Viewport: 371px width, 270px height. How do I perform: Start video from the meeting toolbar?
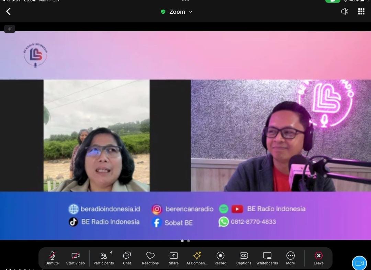coord(76,258)
